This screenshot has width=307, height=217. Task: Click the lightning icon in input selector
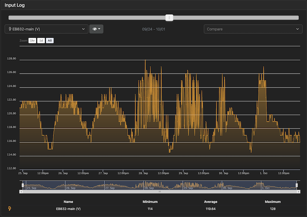tap(10, 29)
